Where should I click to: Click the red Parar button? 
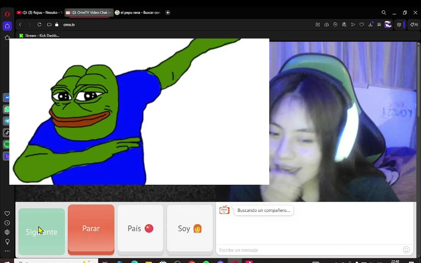coord(91,229)
